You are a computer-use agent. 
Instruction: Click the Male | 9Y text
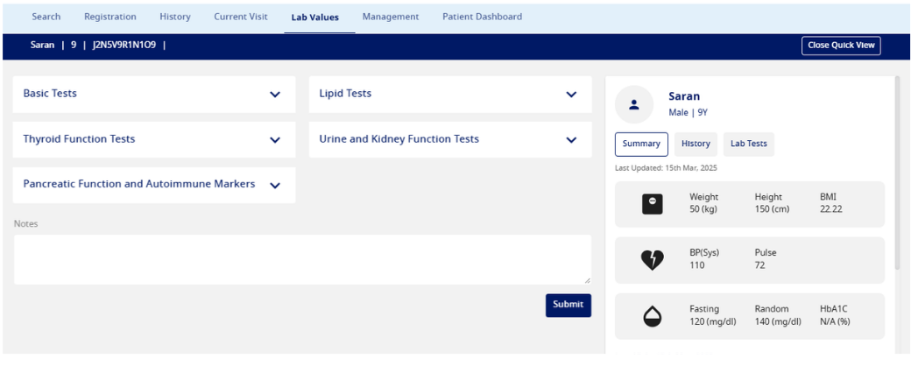[688, 113]
